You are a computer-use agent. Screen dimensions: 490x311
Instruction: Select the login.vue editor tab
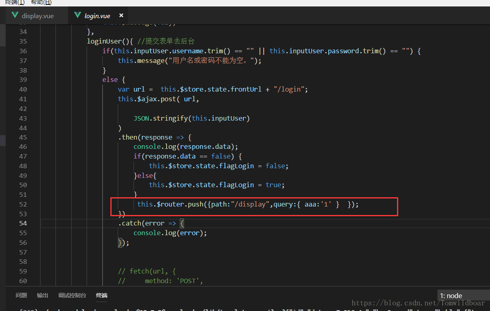(x=97, y=16)
